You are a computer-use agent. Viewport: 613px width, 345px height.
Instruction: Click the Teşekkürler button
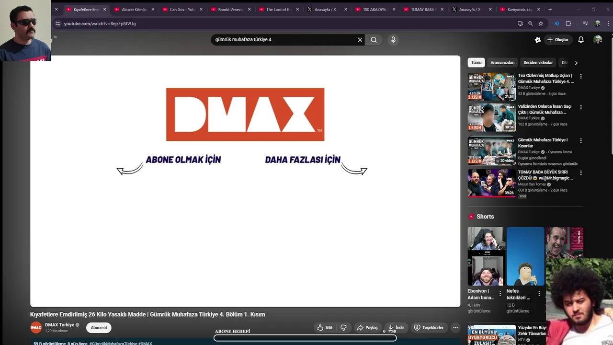click(429, 328)
